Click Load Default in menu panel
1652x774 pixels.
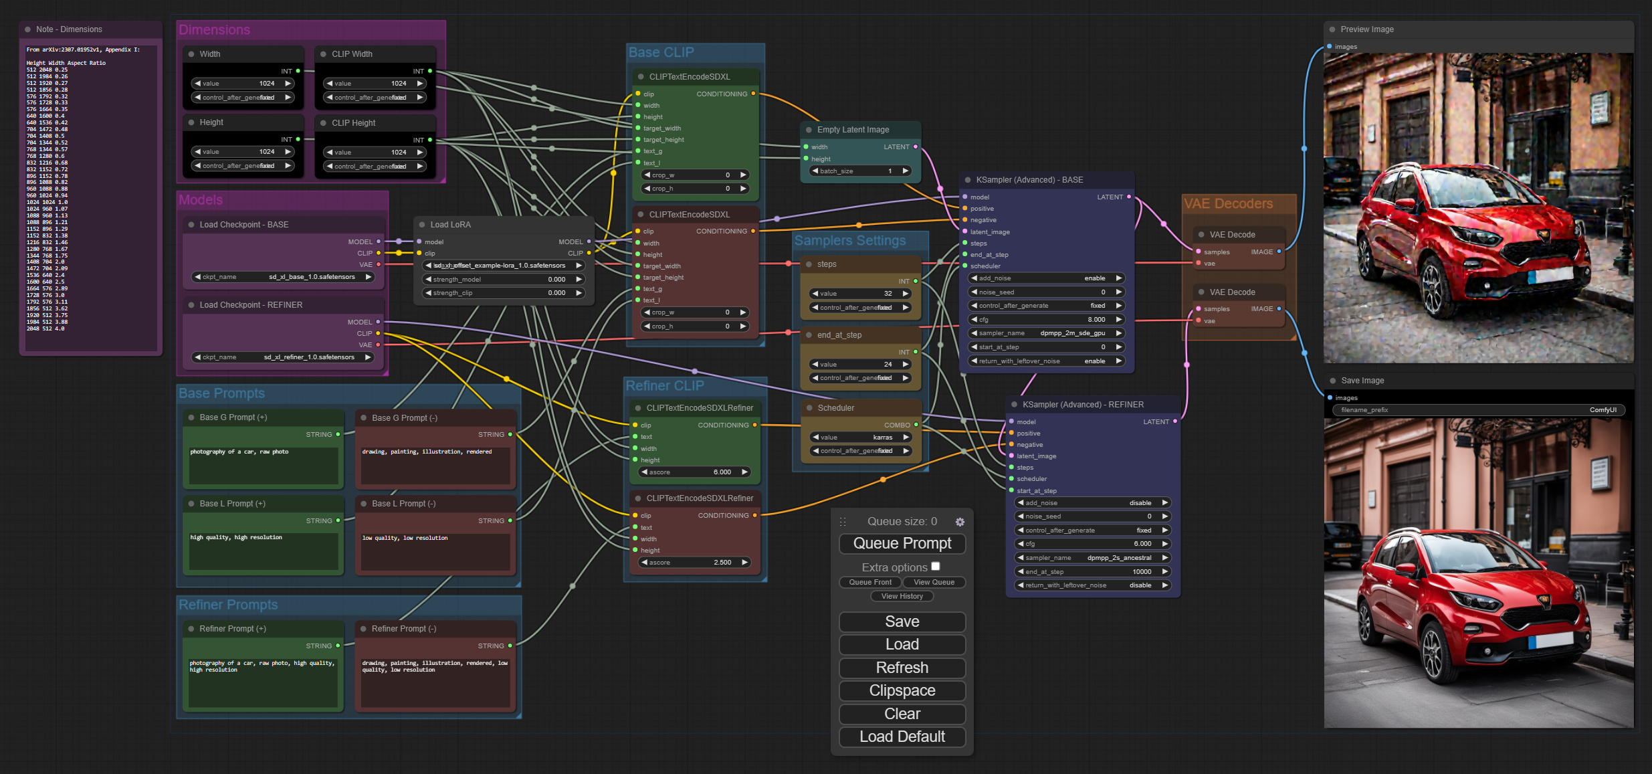coord(902,737)
